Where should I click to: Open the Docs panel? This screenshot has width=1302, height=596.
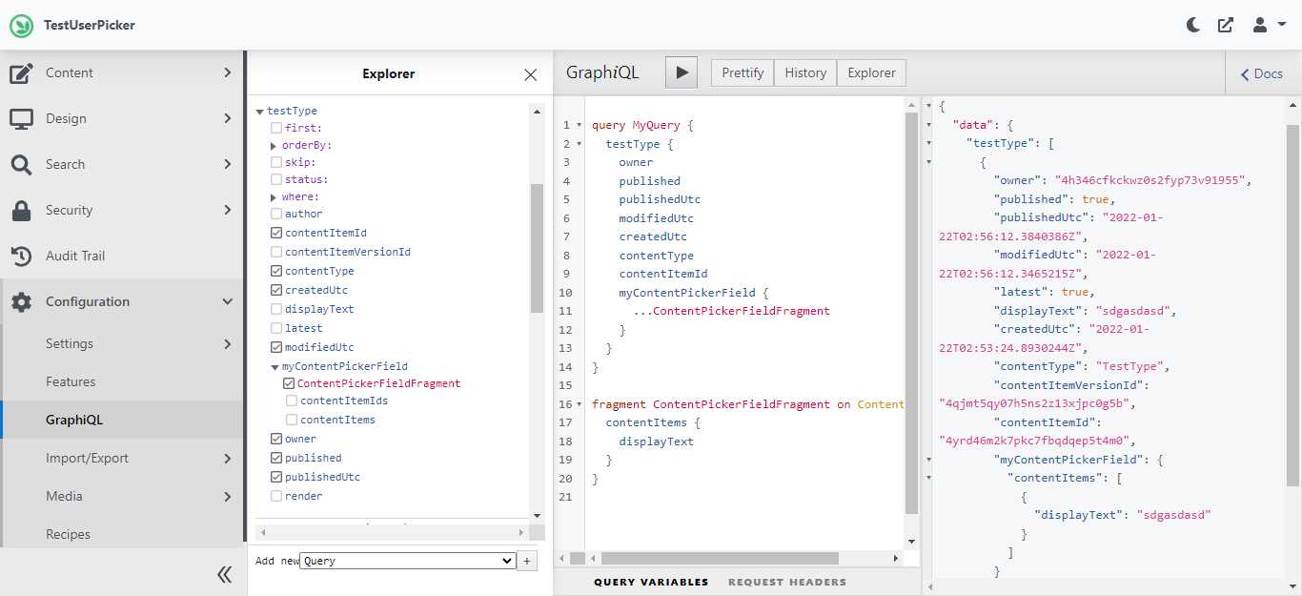click(1260, 72)
